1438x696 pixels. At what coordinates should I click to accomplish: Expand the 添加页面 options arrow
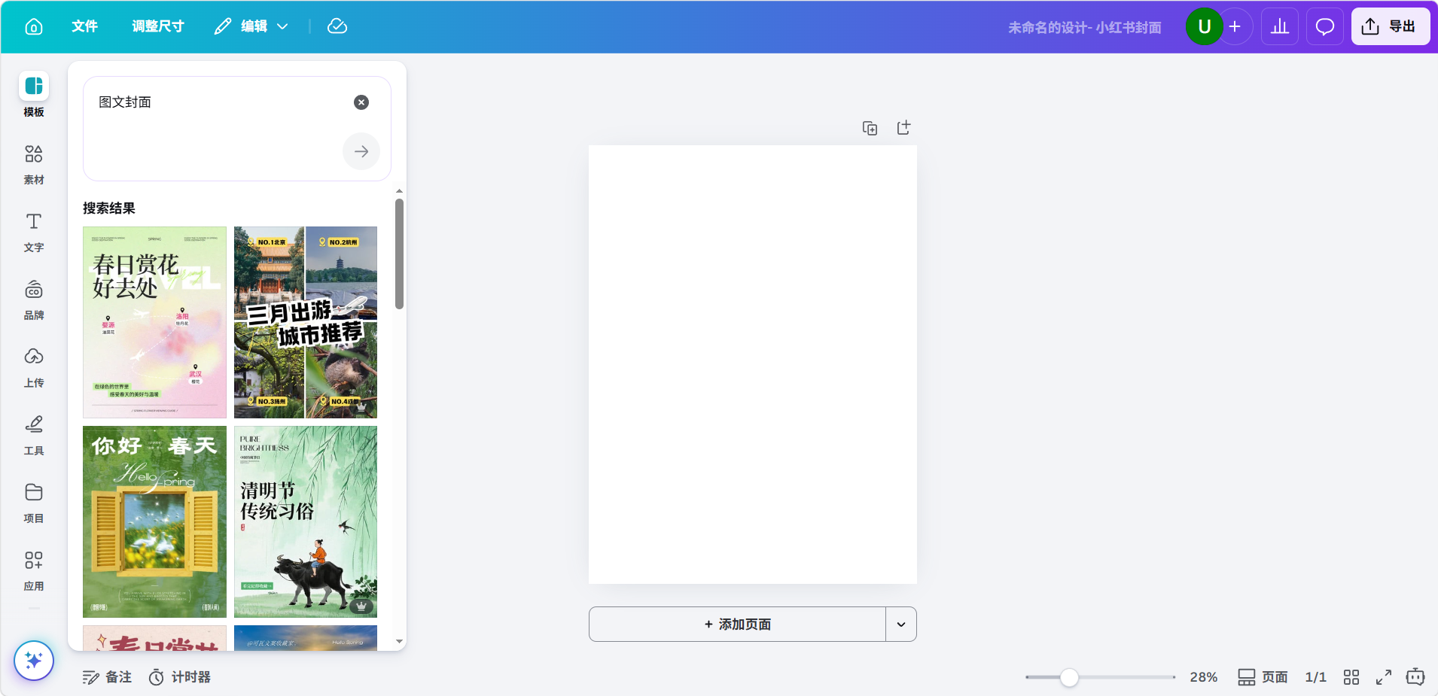coord(901,625)
